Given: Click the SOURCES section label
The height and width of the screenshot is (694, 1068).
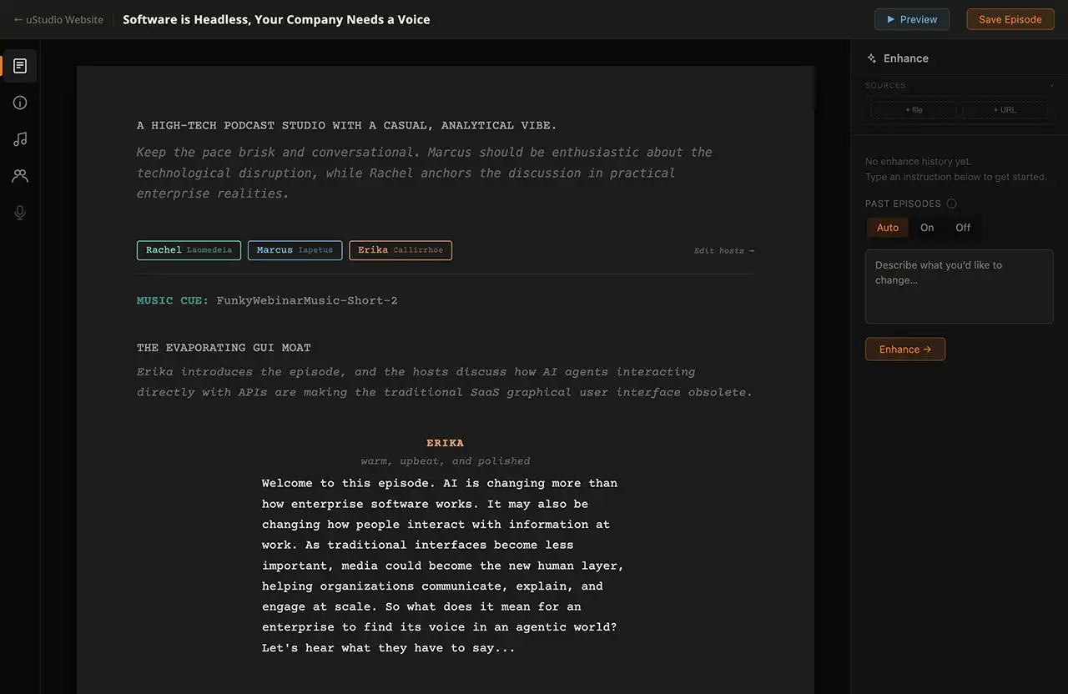Looking at the screenshot, I should click(885, 85).
